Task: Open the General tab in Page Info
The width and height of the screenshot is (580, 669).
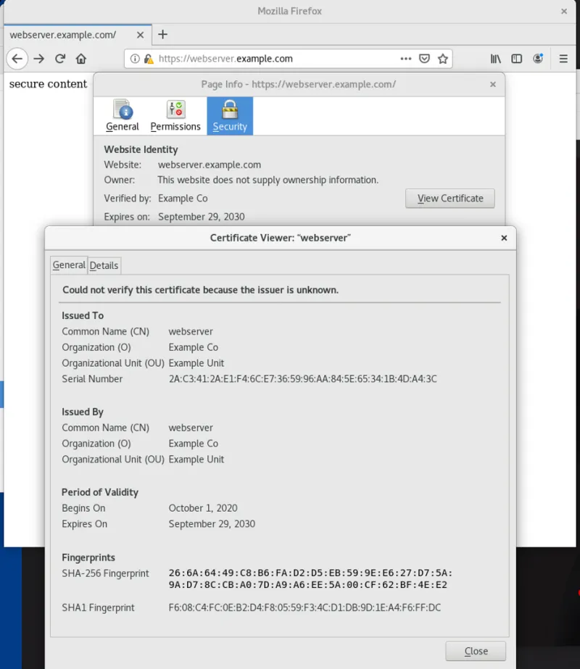Action: click(121, 115)
